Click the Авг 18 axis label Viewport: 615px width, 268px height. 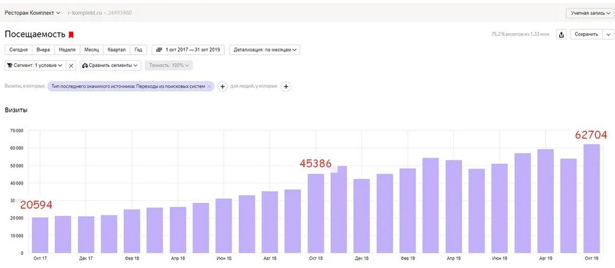(270, 259)
